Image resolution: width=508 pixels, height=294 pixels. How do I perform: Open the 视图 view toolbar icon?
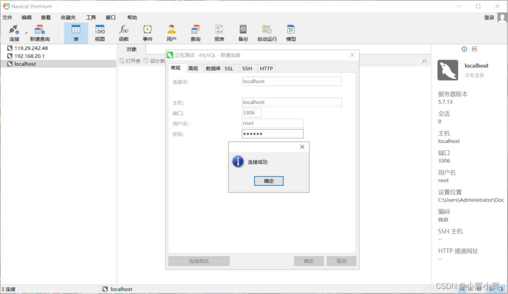[x=100, y=33]
